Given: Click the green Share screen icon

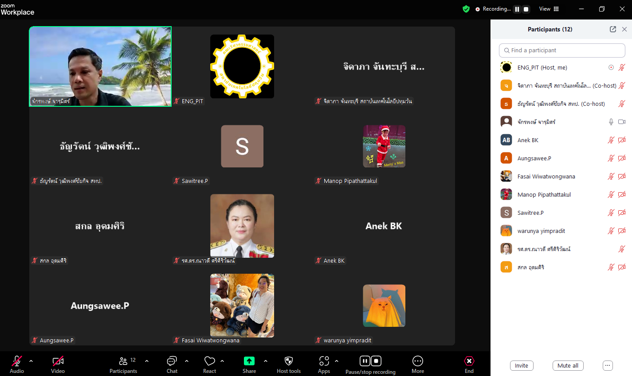Looking at the screenshot, I should [249, 361].
